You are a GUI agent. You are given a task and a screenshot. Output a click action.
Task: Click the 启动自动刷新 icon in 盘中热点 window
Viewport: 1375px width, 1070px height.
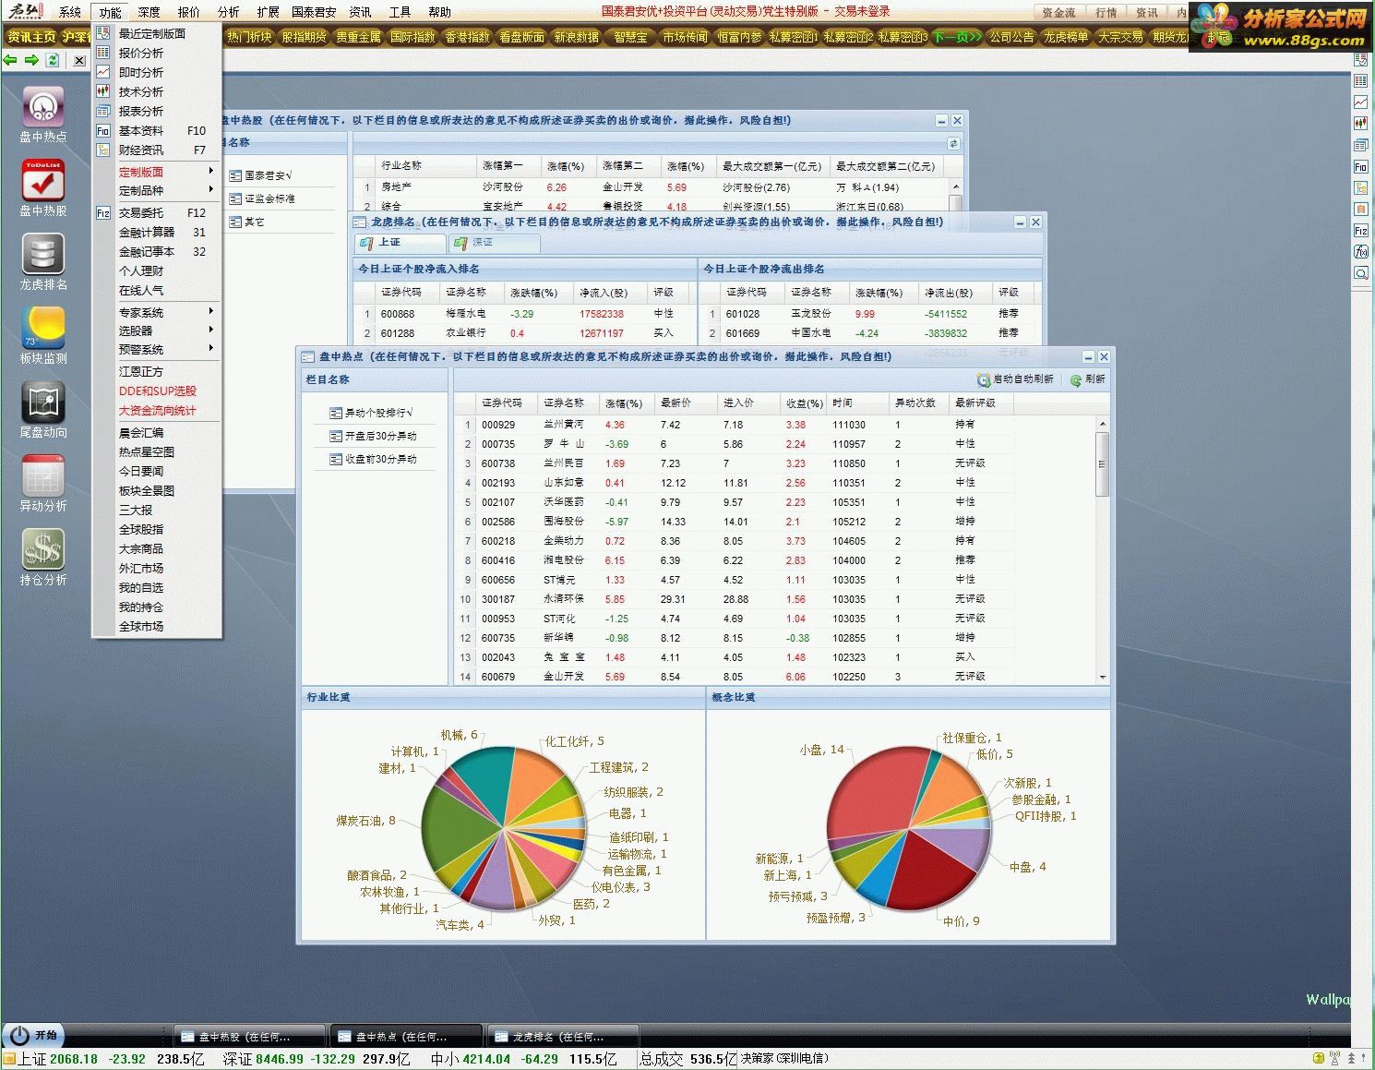[x=984, y=379]
